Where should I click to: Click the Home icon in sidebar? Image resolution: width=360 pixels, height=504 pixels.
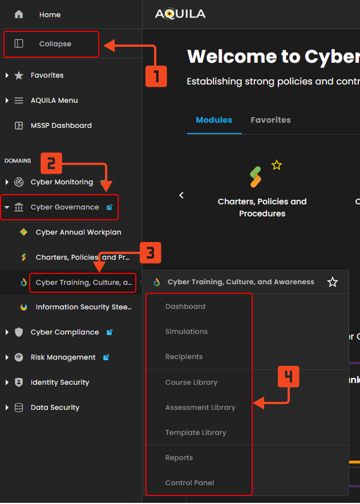point(19,14)
